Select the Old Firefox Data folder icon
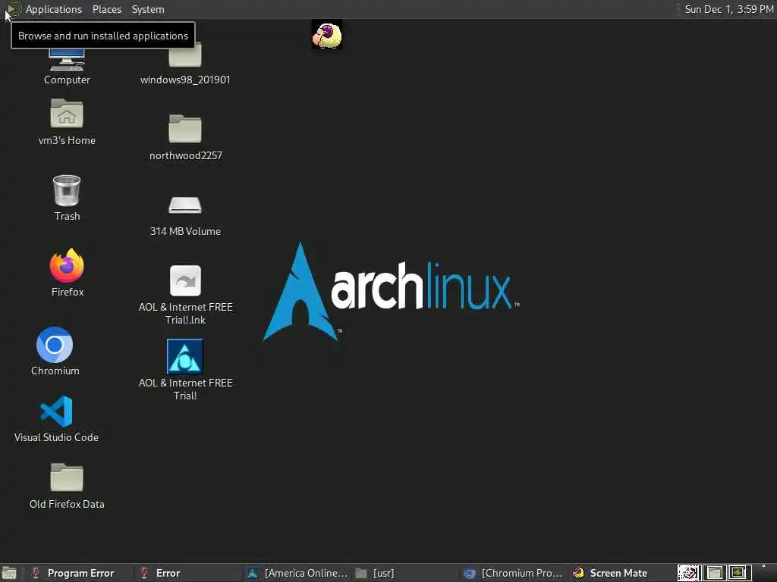 point(67,477)
